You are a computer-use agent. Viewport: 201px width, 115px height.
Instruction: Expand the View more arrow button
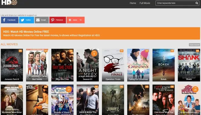[x=194, y=45]
